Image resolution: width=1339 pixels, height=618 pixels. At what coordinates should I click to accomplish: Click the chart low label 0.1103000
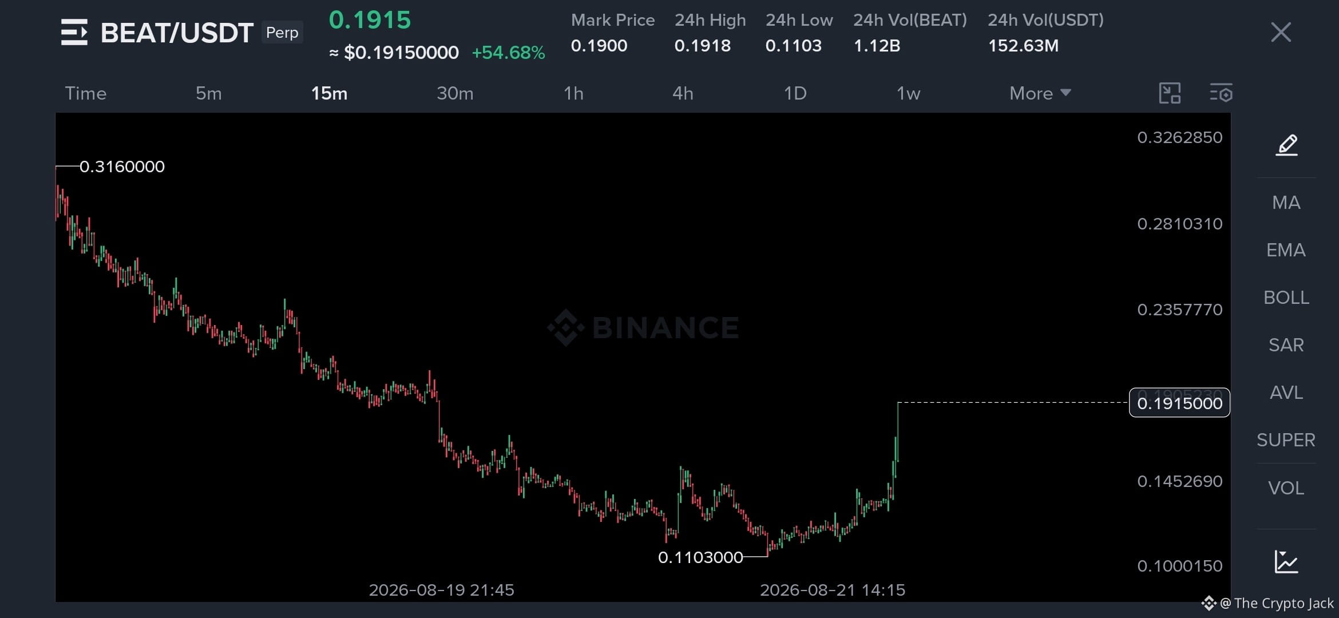(x=700, y=557)
